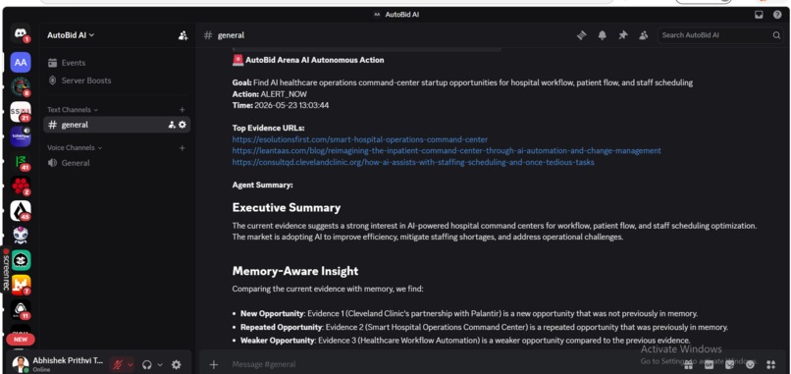The image size is (791, 374).
Task: Click the plus attachment button in message box
Action: [213, 364]
